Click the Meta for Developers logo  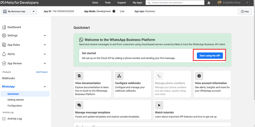click(20, 2)
